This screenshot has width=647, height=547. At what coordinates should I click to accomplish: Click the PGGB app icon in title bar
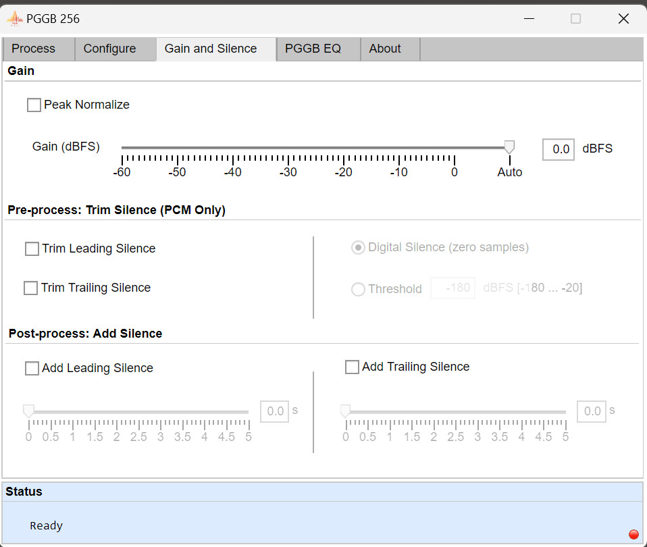pos(14,18)
